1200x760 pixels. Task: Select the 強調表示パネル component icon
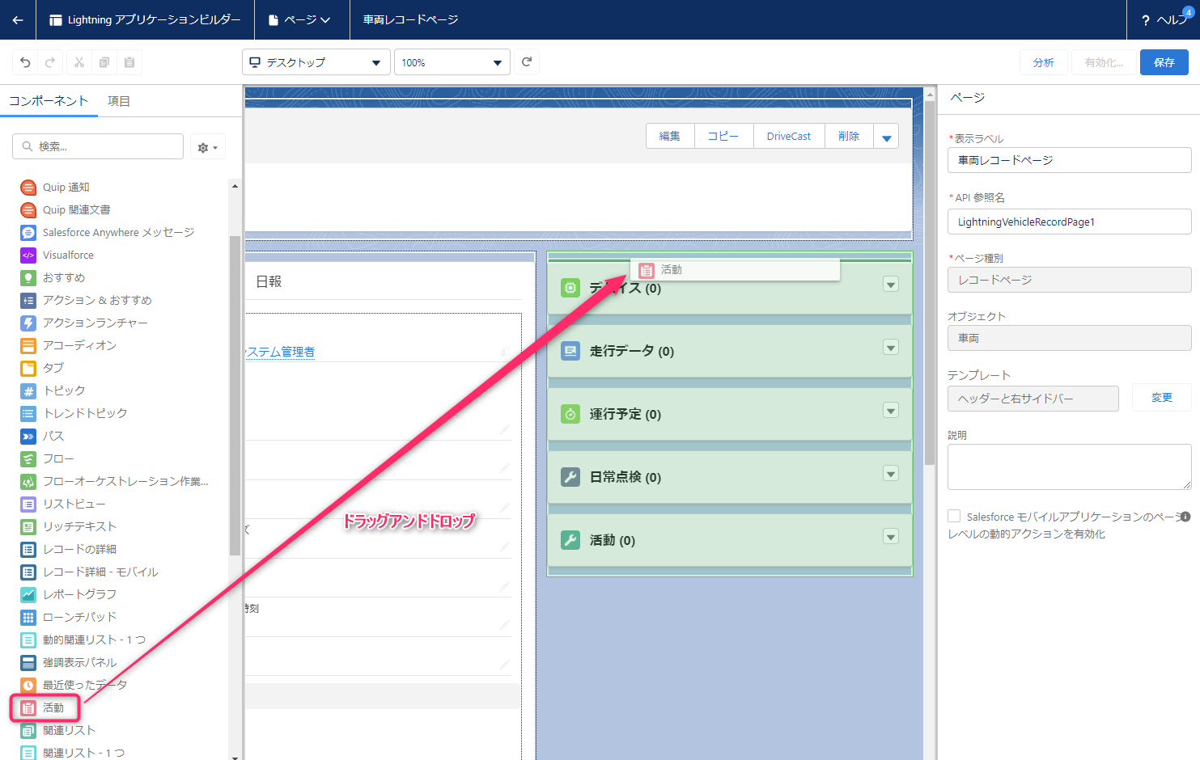coord(28,663)
